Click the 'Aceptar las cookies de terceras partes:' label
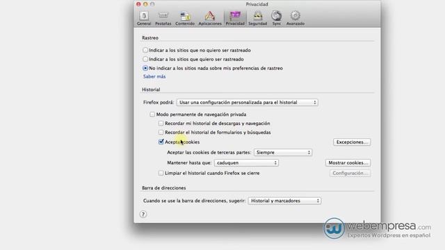 click(209, 153)
